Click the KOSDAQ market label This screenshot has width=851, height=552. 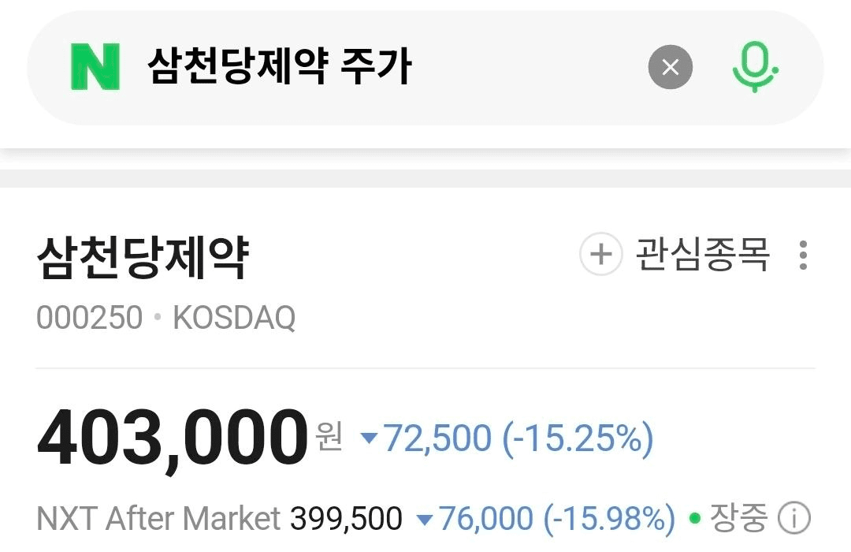(234, 318)
